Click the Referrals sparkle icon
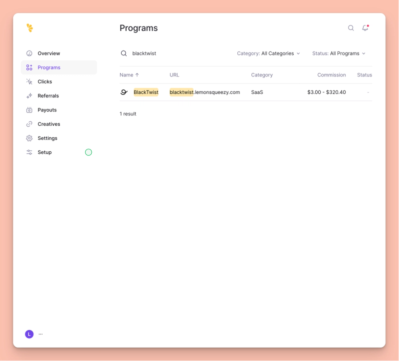This screenshot has width=399, height=361. pos(29,96)
